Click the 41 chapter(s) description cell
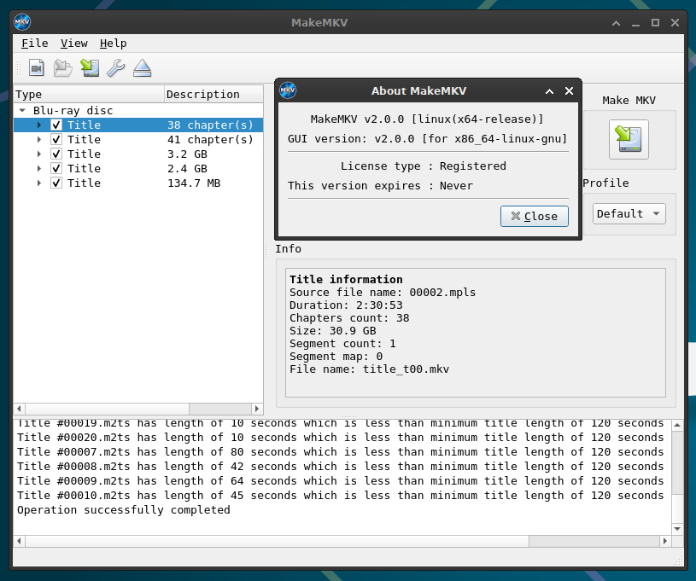Screen dimensions: 696x581 [x=210, y=140]
